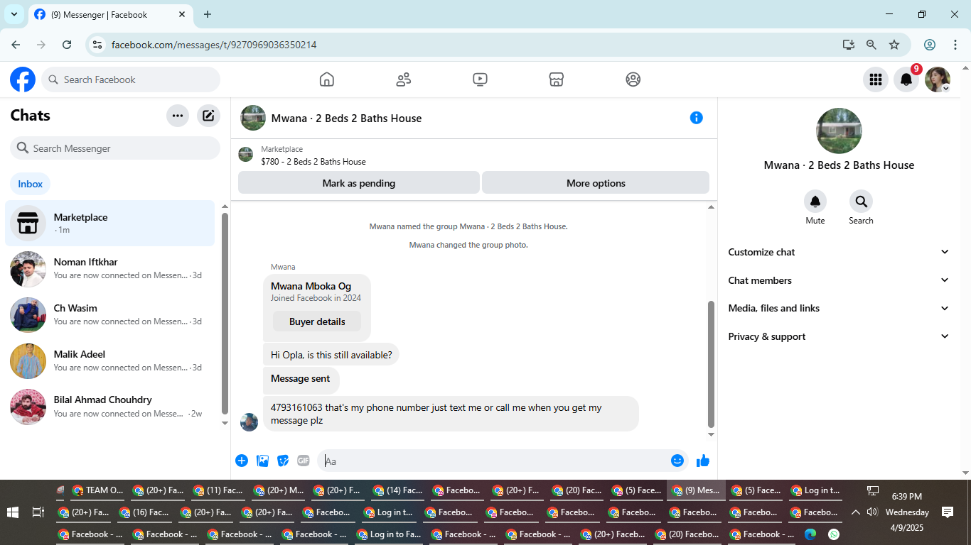Open WhatsApp from the taskbar
Image resolution: width=971 pixels, height=545 pixels.
834,534
